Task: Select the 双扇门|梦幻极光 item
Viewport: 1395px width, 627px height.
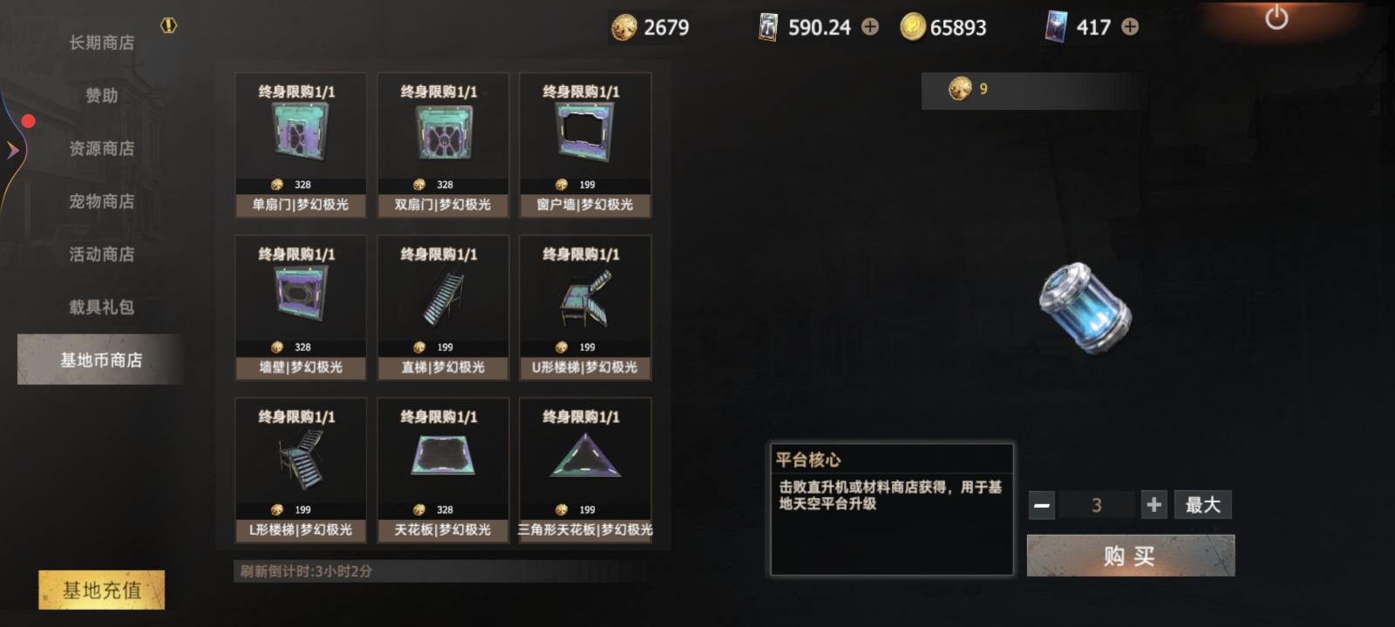Action: point(443,145)
